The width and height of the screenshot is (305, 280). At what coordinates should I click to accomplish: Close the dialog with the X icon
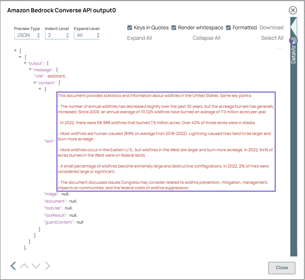293,10
